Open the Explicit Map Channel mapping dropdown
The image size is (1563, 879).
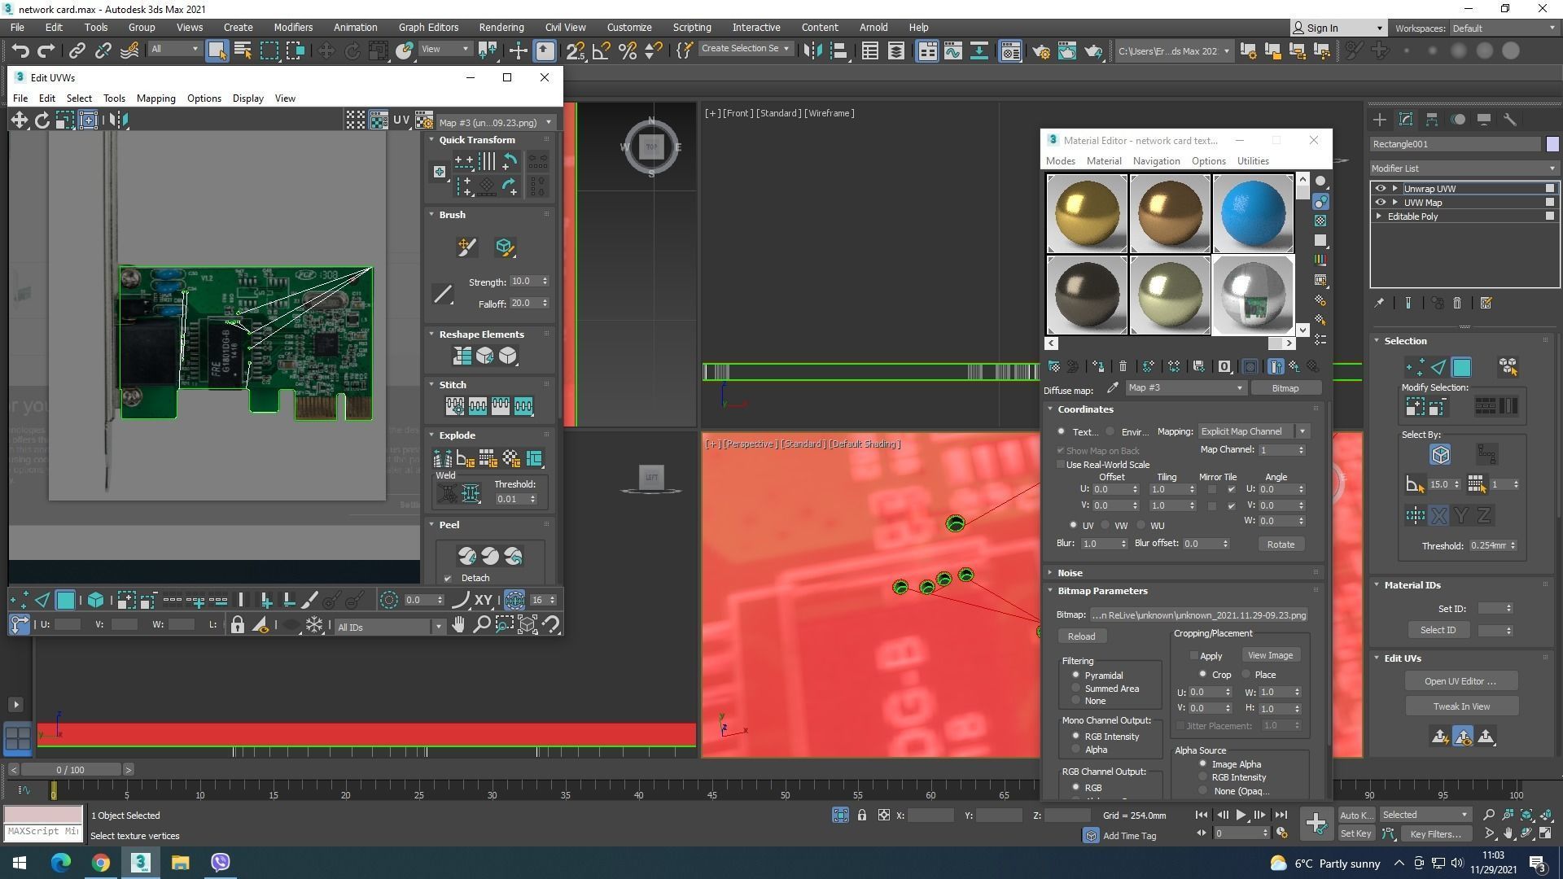coord(1253,431)
